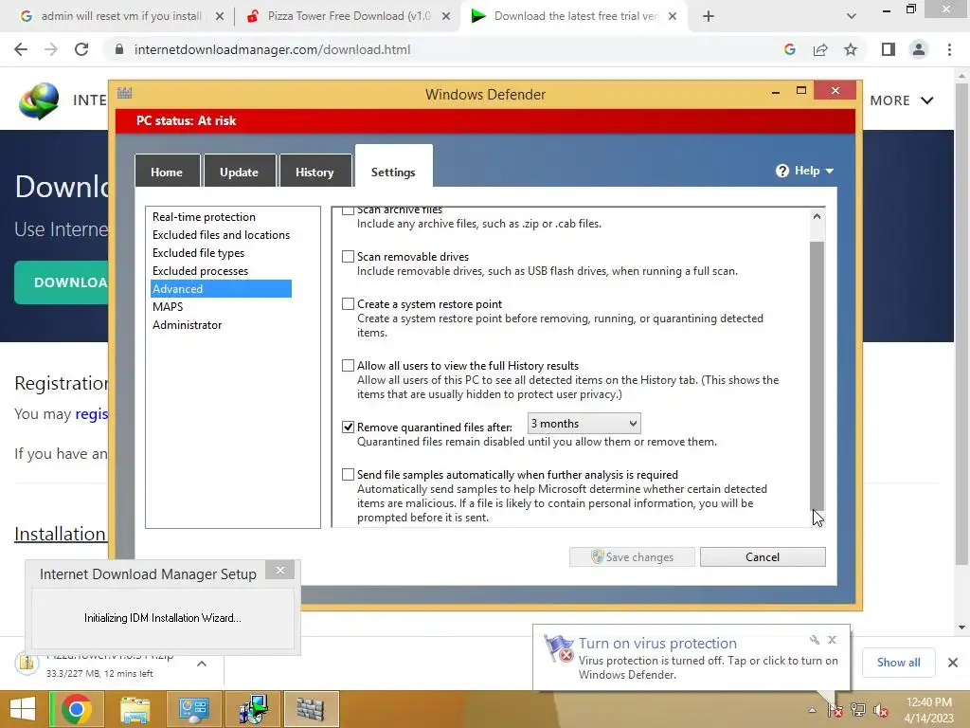Switch to the History tab
This screenshot has height=728, width=970.
click(314, 171)
